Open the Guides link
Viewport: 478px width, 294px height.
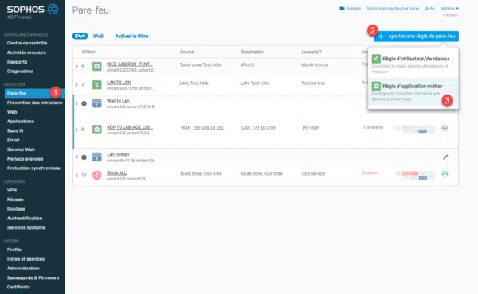point(353,9)
